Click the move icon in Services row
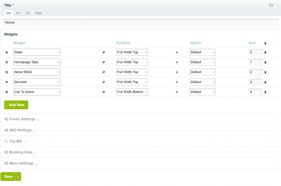Viewport: 281px width, 186px height. pyautogui.click(x=177, y=82)
